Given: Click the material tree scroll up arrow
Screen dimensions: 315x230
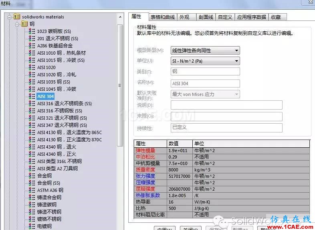Looking at the screenshot, I should click(120, 17).
